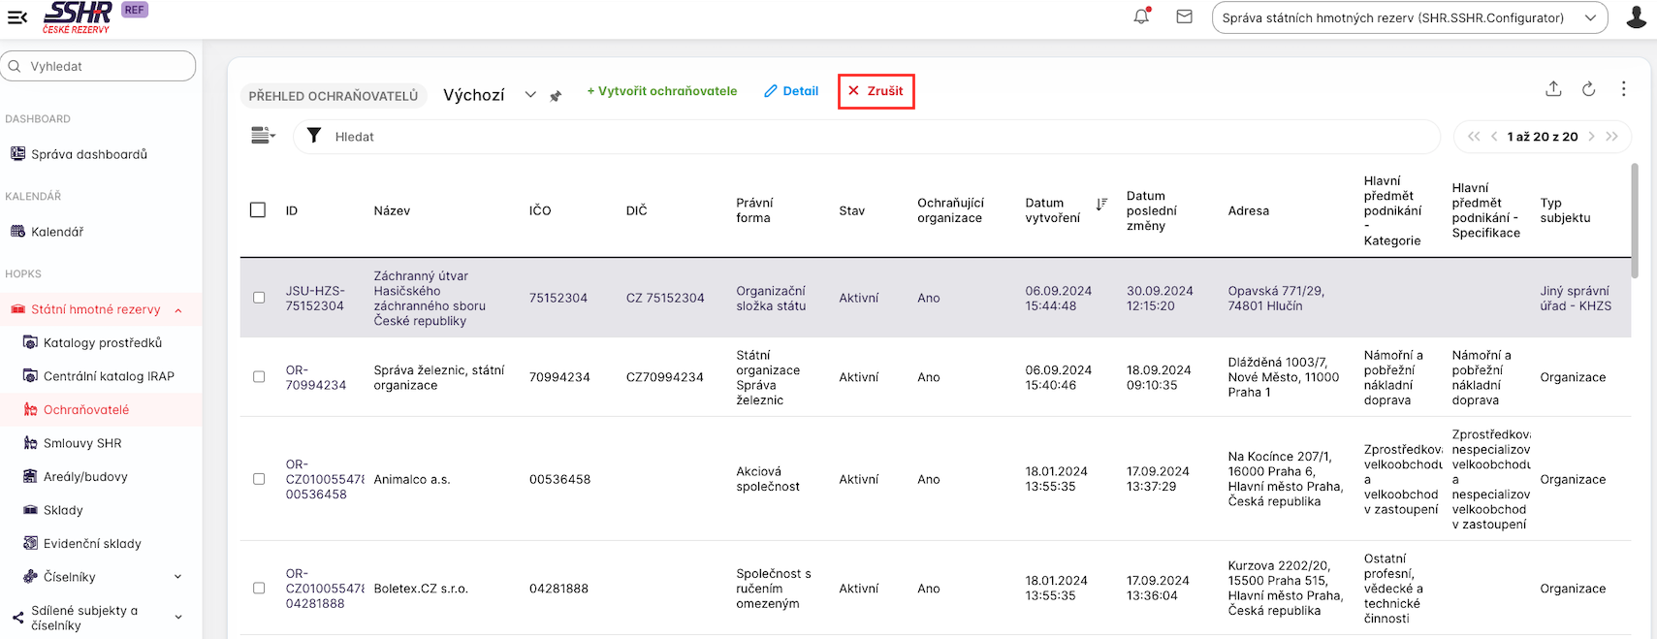
Task: Collapse the sidebar with hamburger icon
Action: (17, 17)
